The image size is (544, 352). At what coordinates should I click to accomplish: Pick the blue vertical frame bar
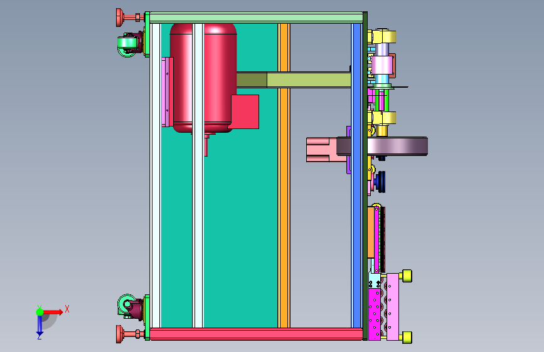357,175
